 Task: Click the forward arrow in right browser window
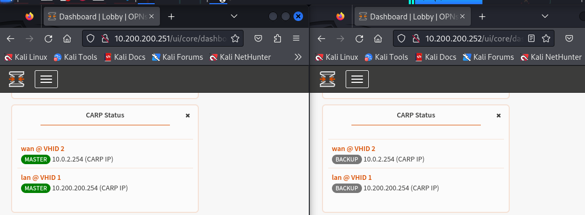click(x=340, y=38)
